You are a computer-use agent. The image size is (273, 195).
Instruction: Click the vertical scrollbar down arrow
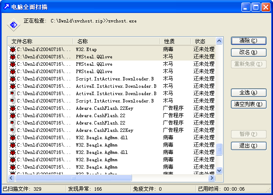[x=219, y=171]
